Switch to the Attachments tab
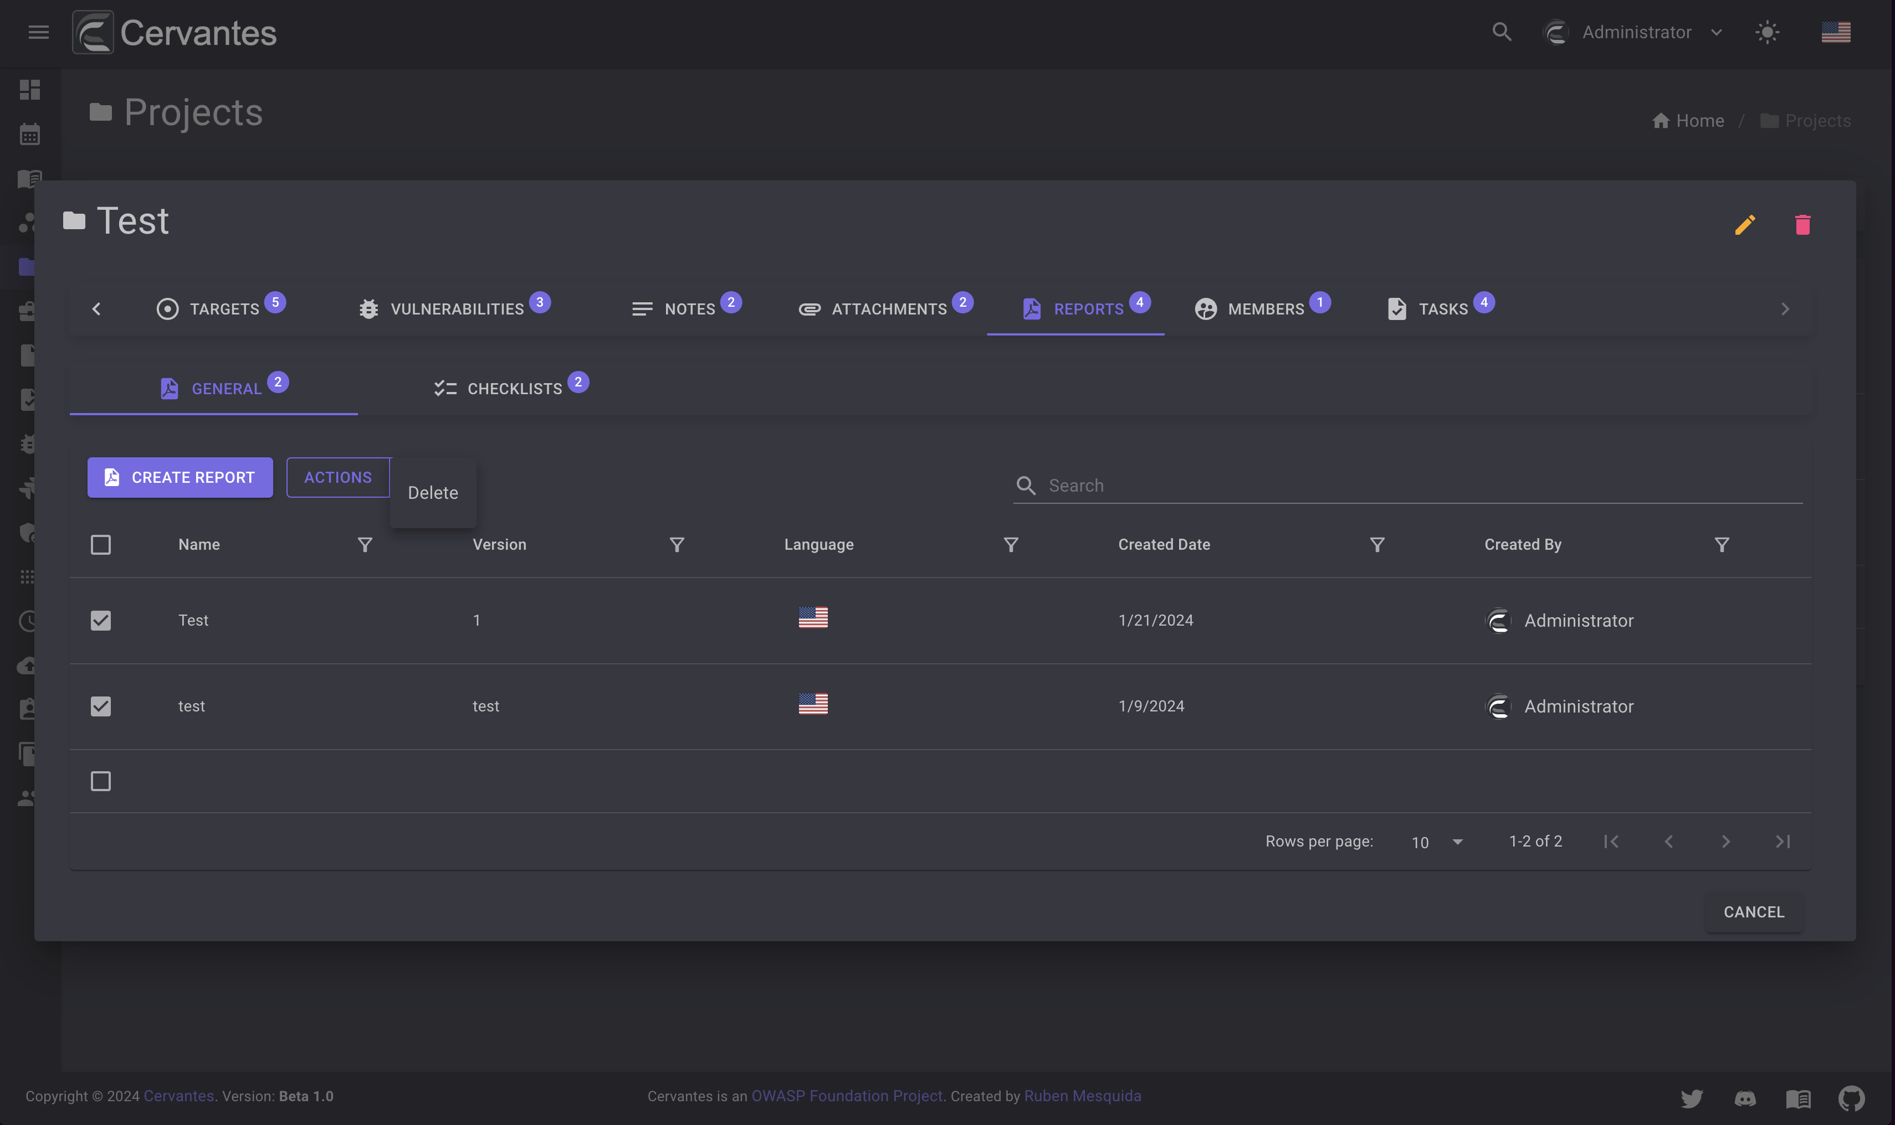This screenshot has width=1895, height=1125. (x=885, y=308)
